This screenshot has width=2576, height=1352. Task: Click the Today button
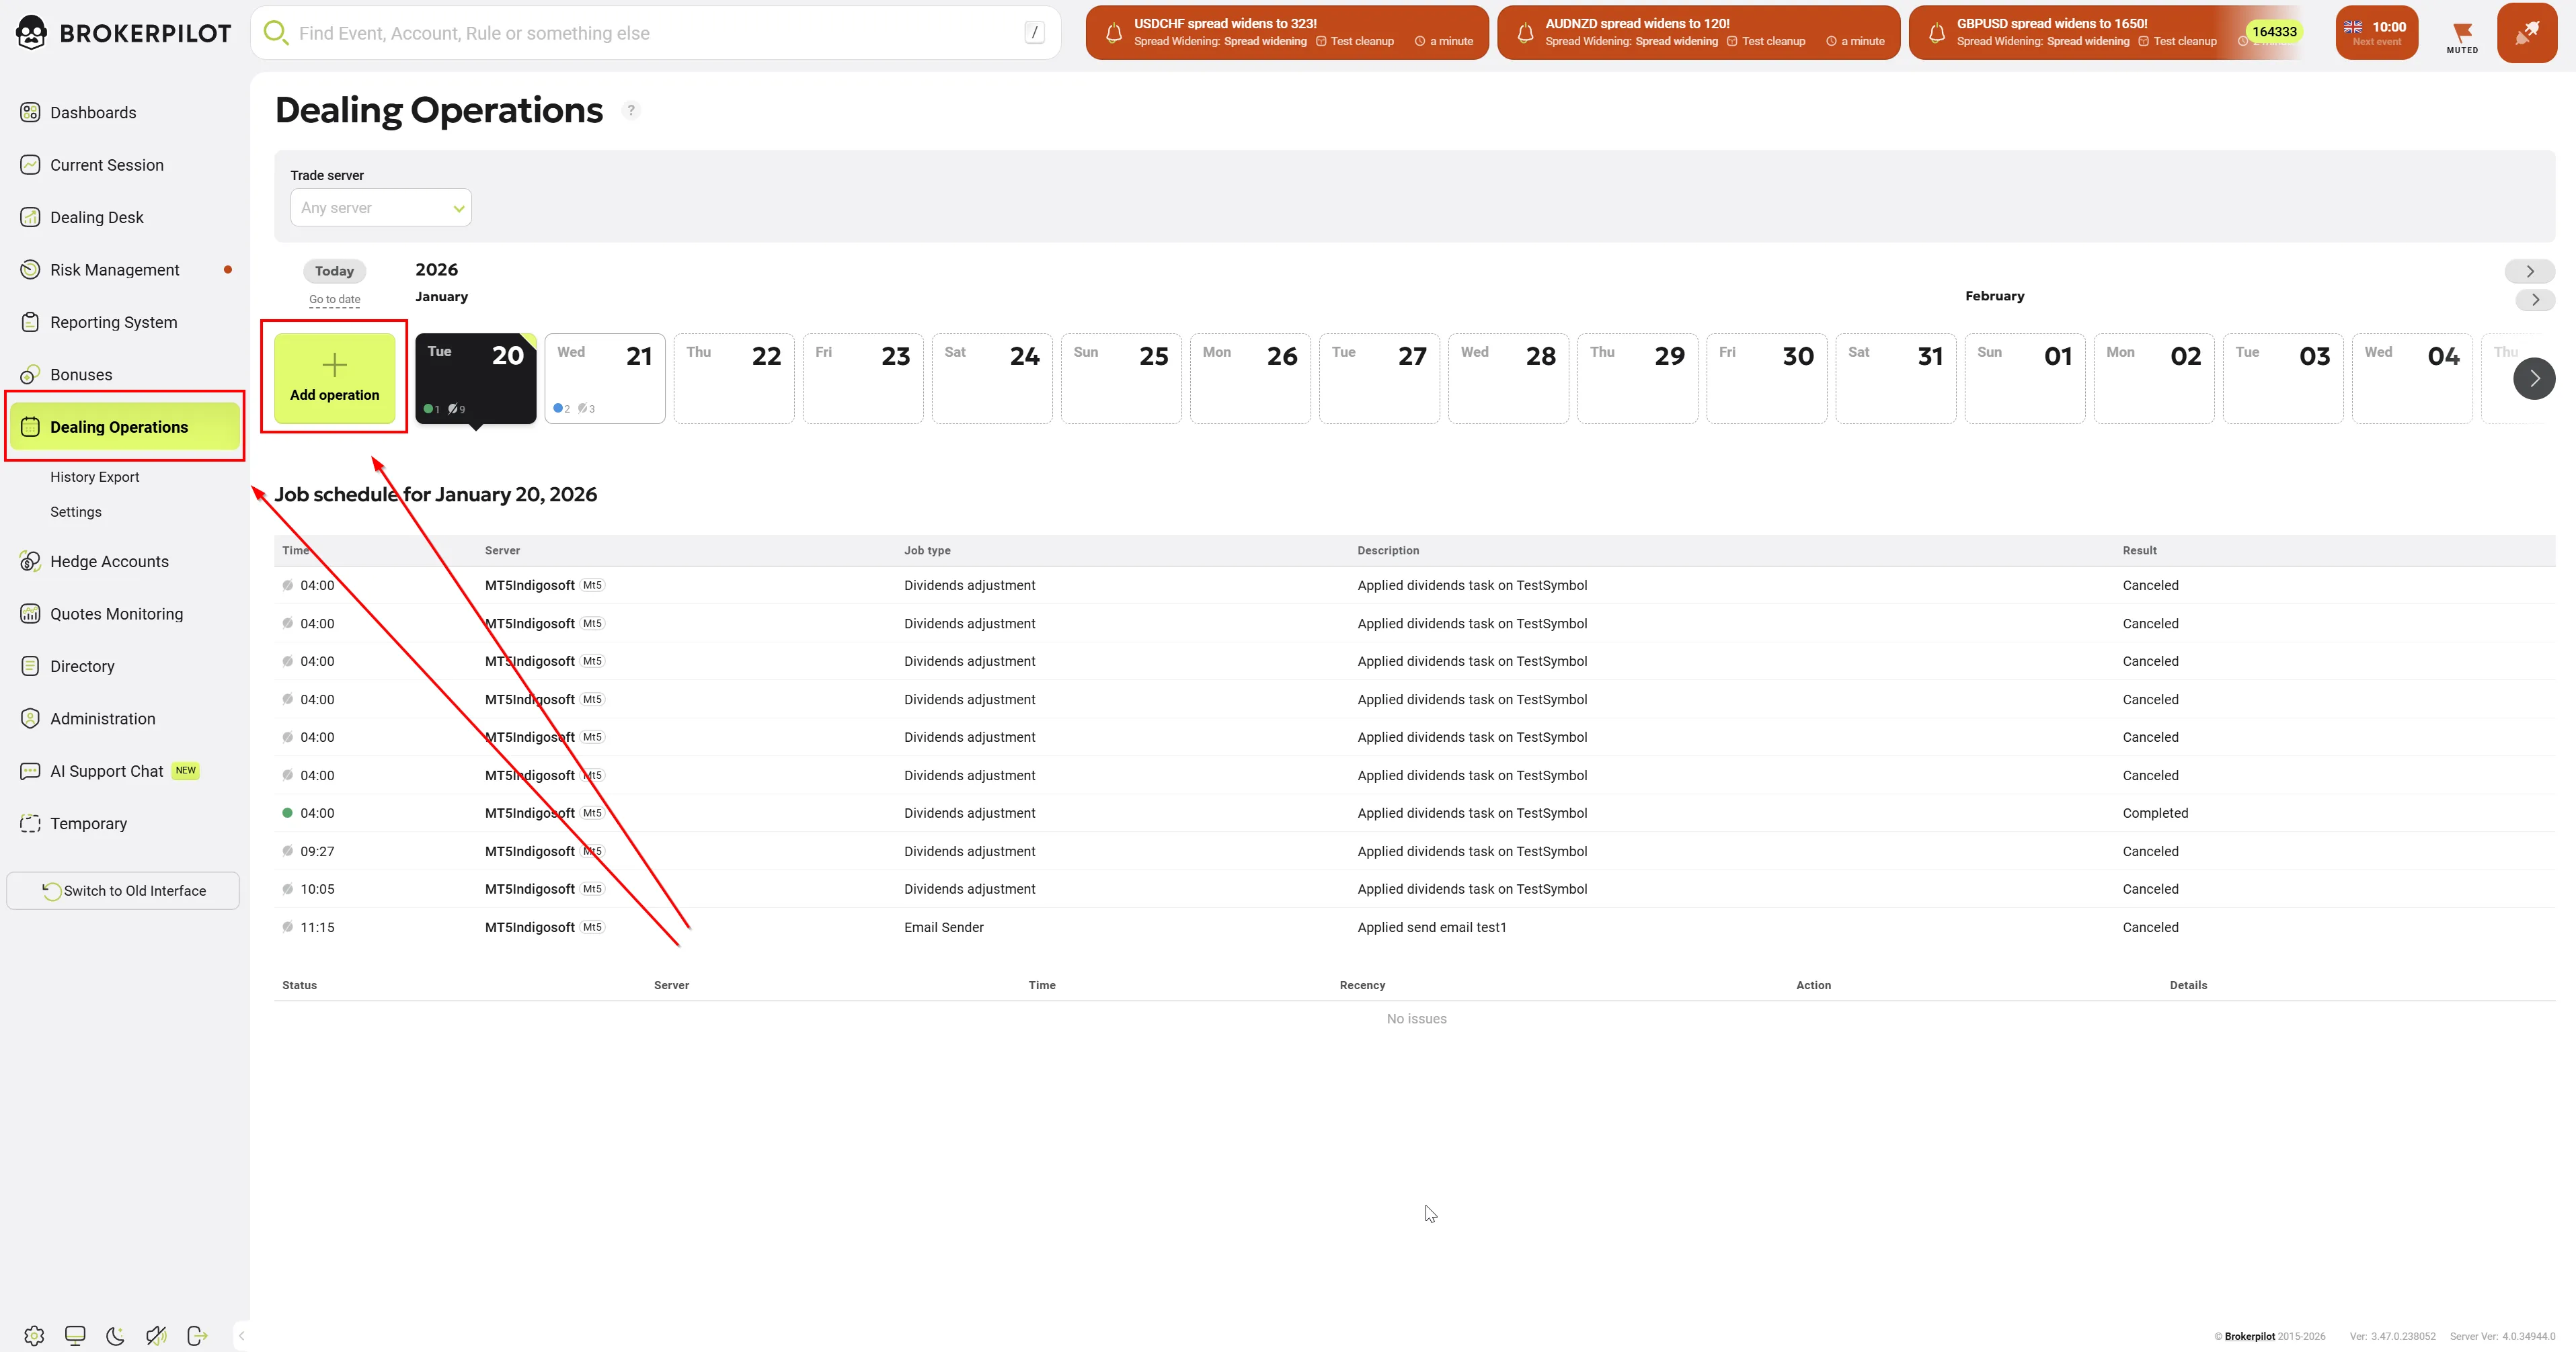334,271
